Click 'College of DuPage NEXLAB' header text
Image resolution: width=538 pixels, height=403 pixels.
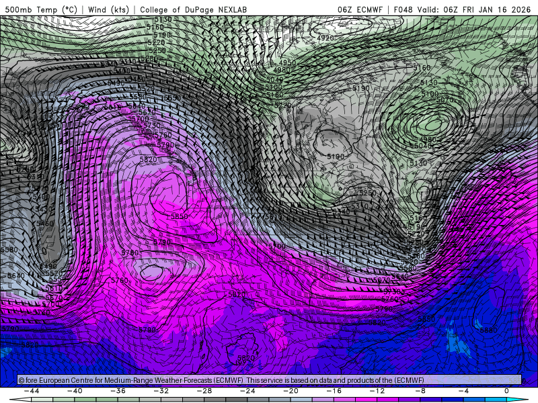[193, 10]
